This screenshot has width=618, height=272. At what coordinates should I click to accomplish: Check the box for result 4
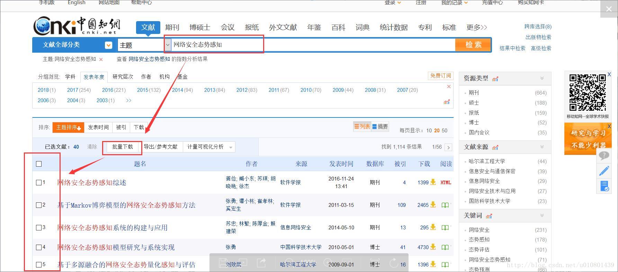click(x=39, y=247)
